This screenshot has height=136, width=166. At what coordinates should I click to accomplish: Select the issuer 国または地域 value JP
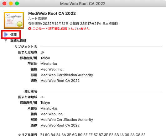(42, 97)
